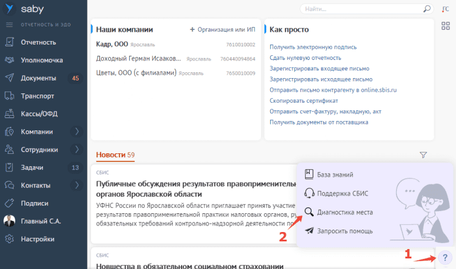Open the hamburger menu next to Отчетность и ЭДО
This screenshot has height=269, width=456.
point(9,25)
